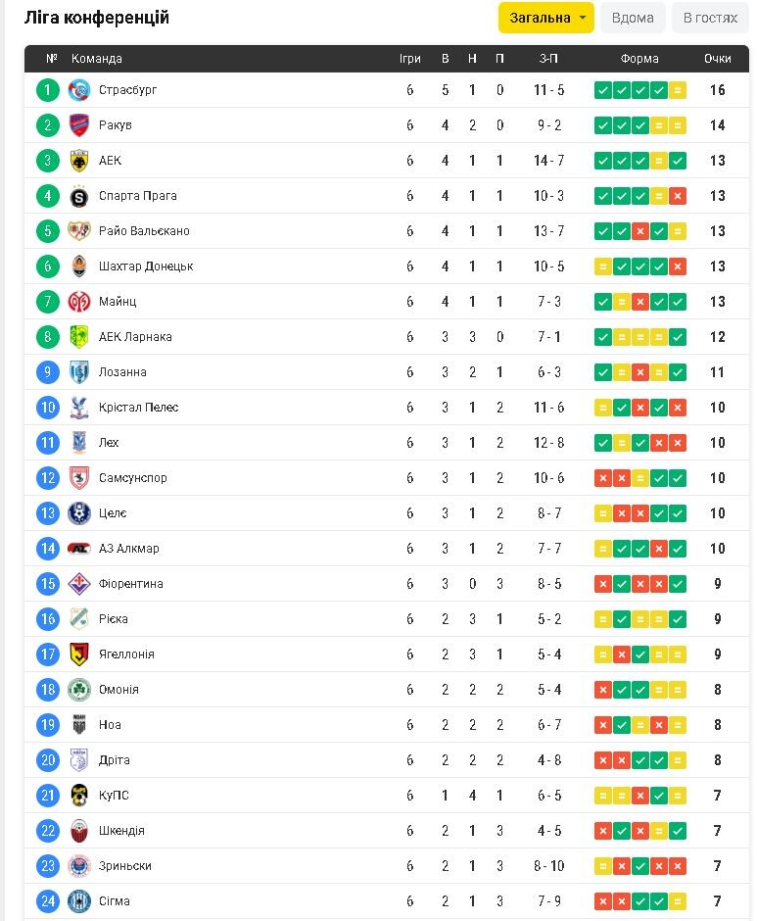Viewport: 757px width, 921px height.
Task: Click the АЗ Алкмар logo icon
Action: (79, 549)
